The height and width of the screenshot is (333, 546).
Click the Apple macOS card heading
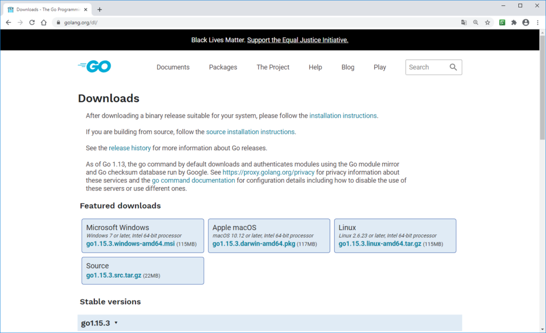coord(235,228)
